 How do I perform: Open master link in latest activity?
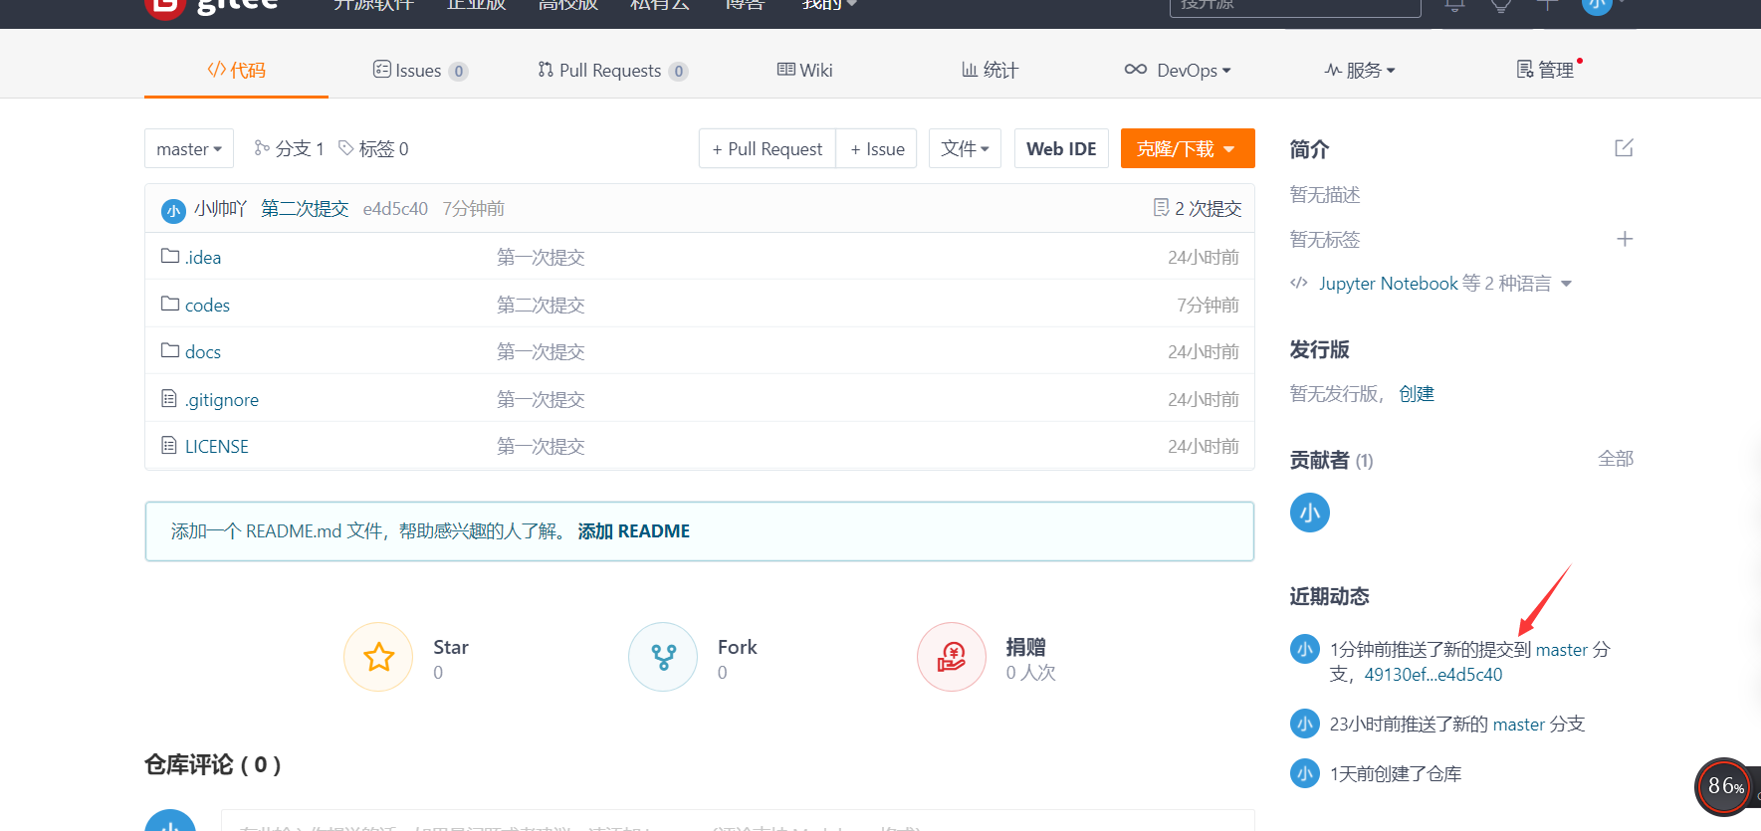(1562, 650)
